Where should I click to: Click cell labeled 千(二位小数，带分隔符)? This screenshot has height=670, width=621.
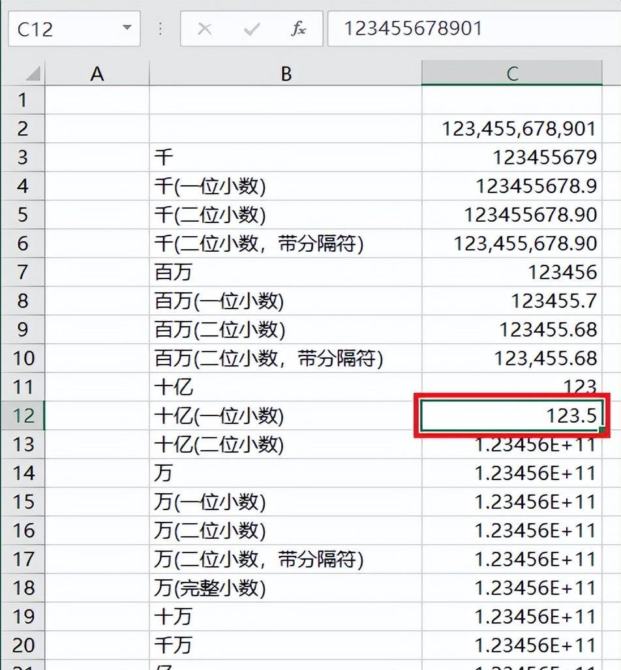(286, 243)
